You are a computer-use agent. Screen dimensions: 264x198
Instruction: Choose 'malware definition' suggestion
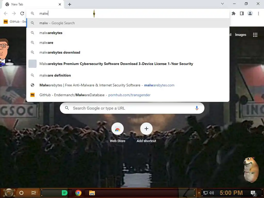(128, 75)
